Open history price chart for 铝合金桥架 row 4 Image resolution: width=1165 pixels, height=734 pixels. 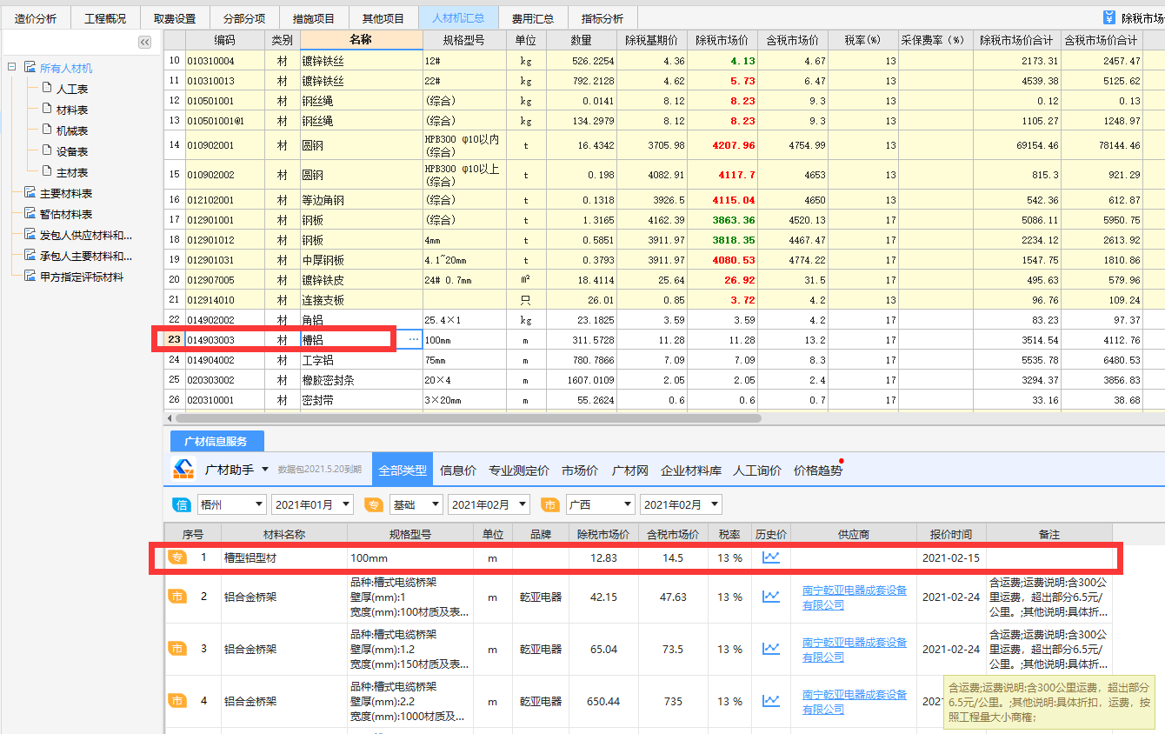[x=770, y=701]
